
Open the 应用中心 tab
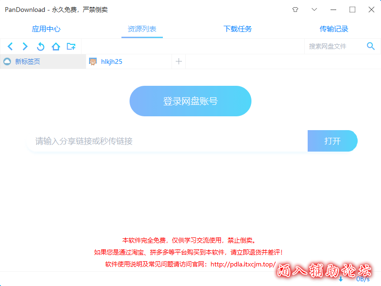click(46, 29)
